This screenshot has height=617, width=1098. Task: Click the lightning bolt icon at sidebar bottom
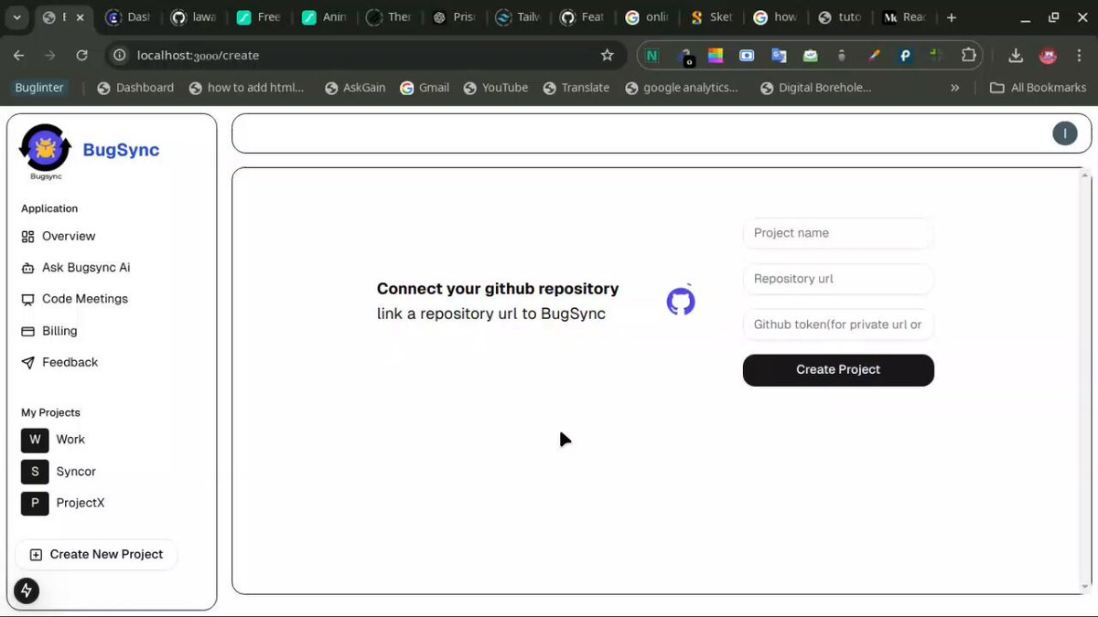27,590
